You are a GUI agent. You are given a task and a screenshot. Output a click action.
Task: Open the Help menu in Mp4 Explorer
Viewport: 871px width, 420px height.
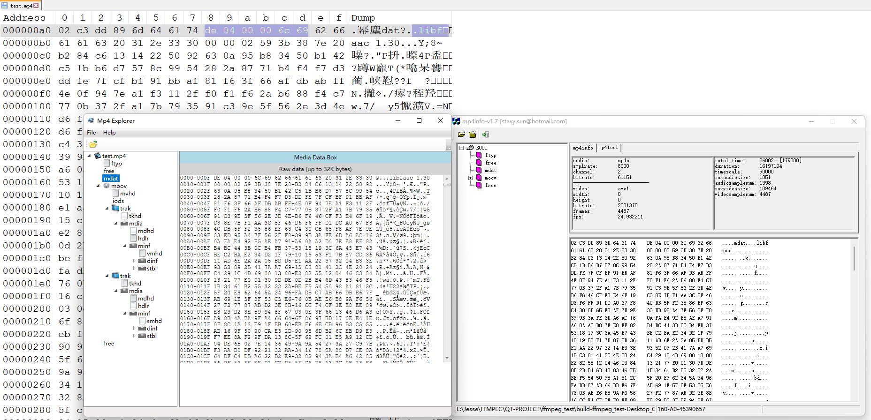[109, 133]
